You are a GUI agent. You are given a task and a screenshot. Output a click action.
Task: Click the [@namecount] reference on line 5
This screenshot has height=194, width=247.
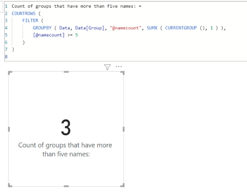click(49, 35)
